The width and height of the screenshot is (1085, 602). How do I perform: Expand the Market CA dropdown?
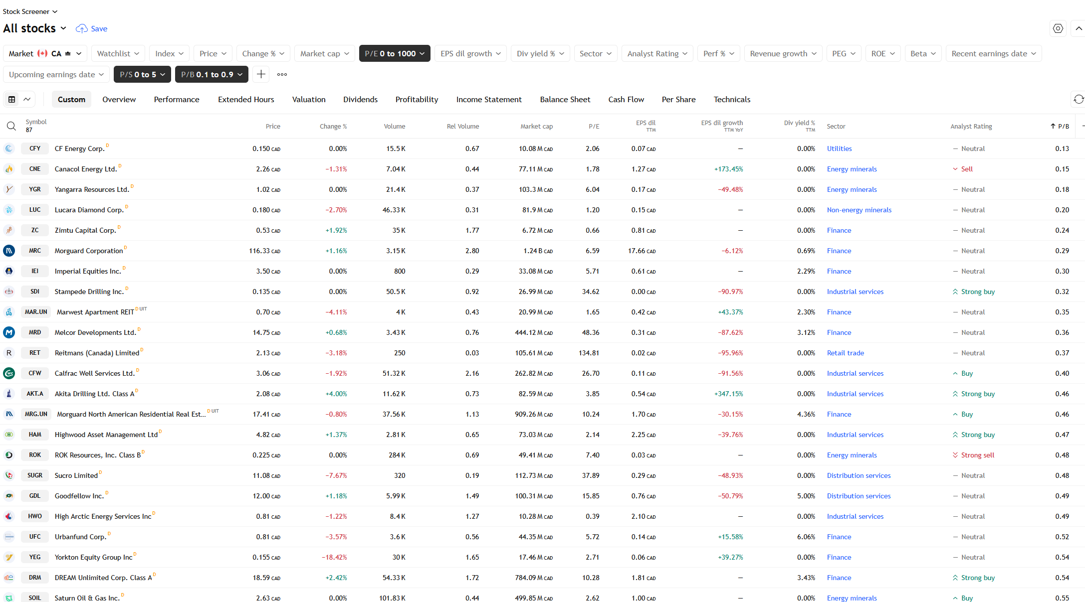pyautogui.click(x=45, y=53)
